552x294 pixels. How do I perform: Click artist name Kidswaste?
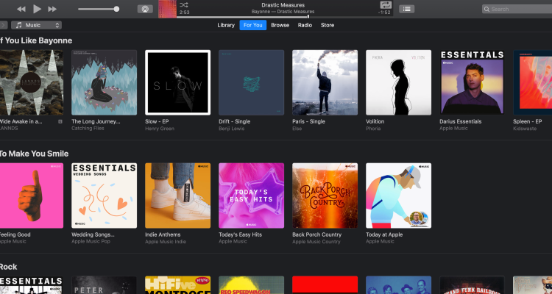pyautogui.click(x=525, y=129)
